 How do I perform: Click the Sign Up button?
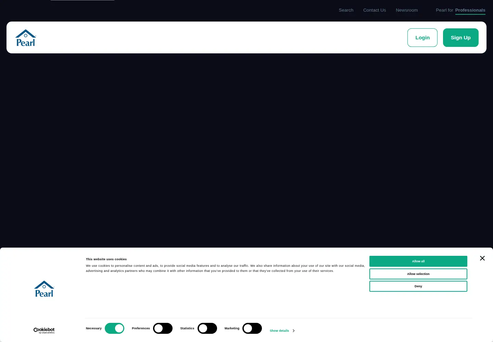pyautogui.click(x=461, y=38)
